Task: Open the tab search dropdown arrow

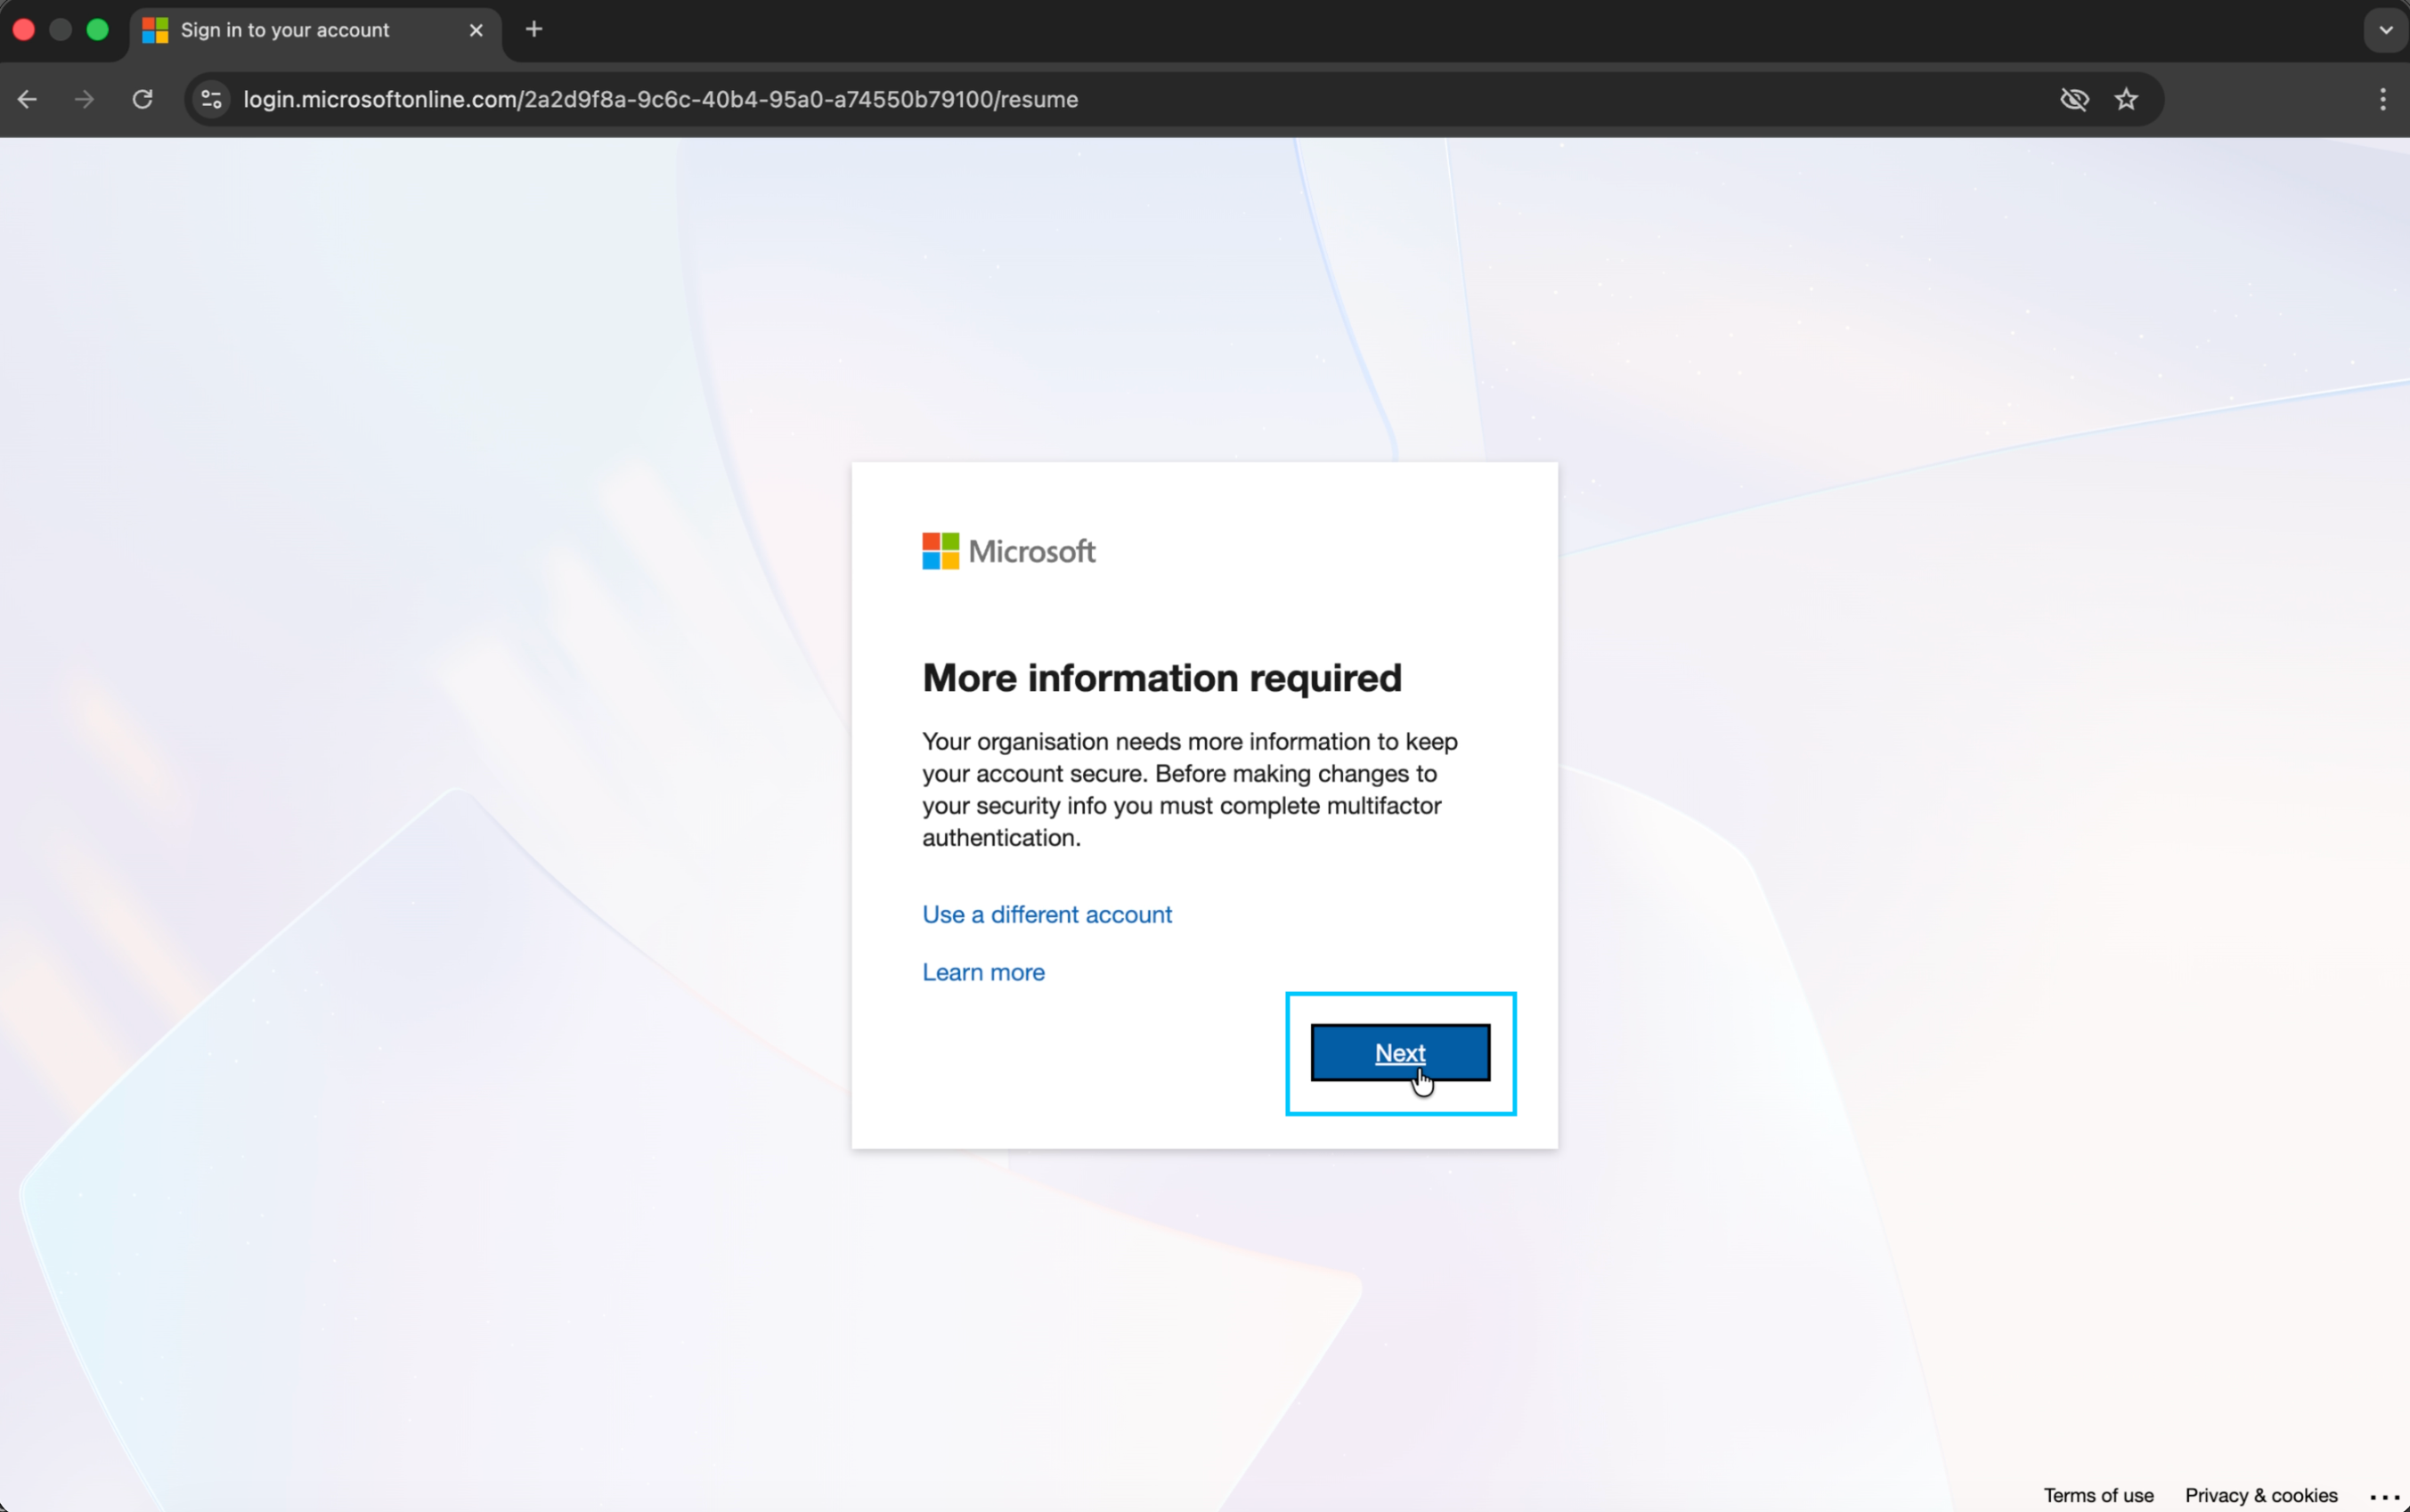Action: click(x=2385, y=29)
